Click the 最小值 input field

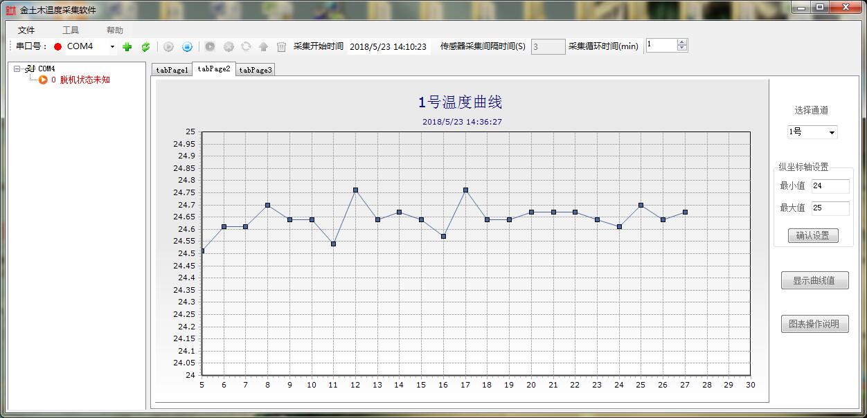pos(830,186)
